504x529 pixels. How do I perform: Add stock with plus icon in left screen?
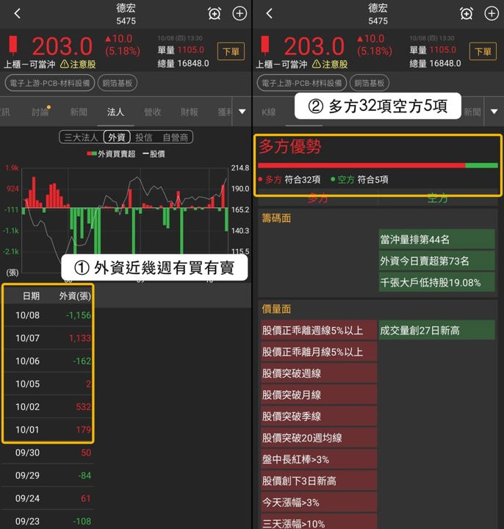pyautogui.click(x=240, y=13)
